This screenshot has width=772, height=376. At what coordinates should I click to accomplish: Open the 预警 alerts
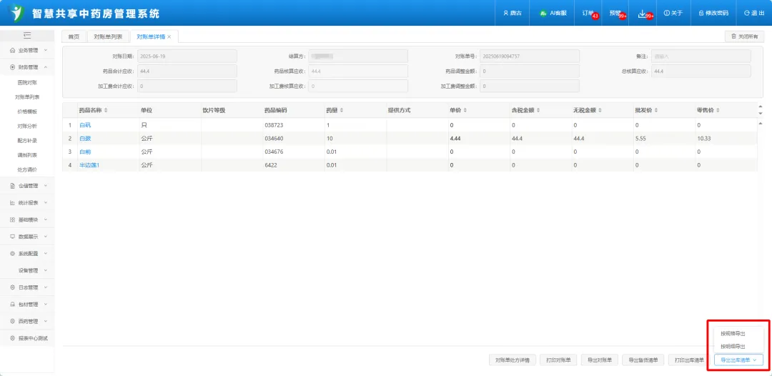click(615, 13)
